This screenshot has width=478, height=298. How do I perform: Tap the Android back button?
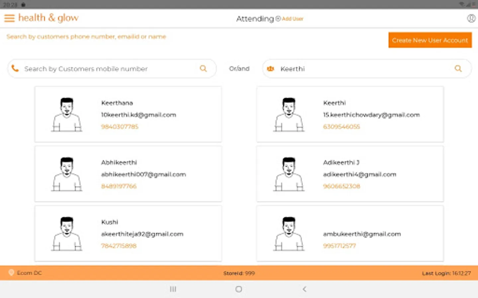304,289
